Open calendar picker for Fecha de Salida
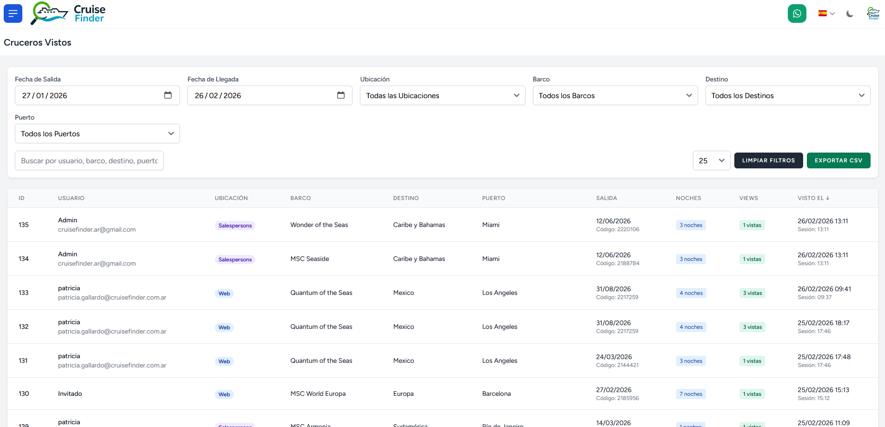The width and height of the screenshot is (885, 427). (168, 95)
